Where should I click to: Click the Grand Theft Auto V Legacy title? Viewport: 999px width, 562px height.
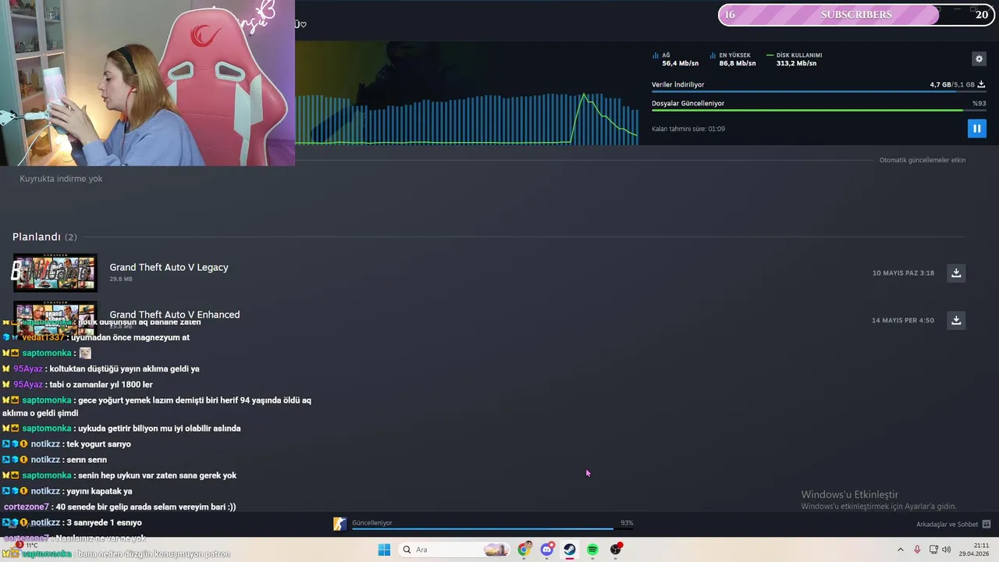pos(169,267)
